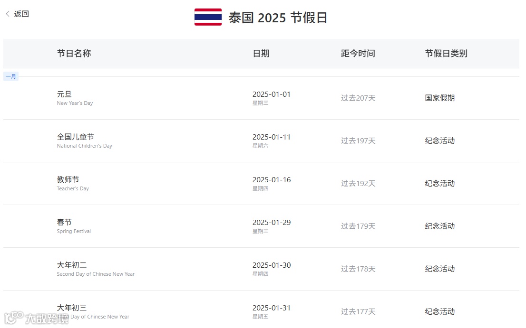Open the 大年初三 holiday entry
Viewport: 526px width, 328px height.
point(72,308)
